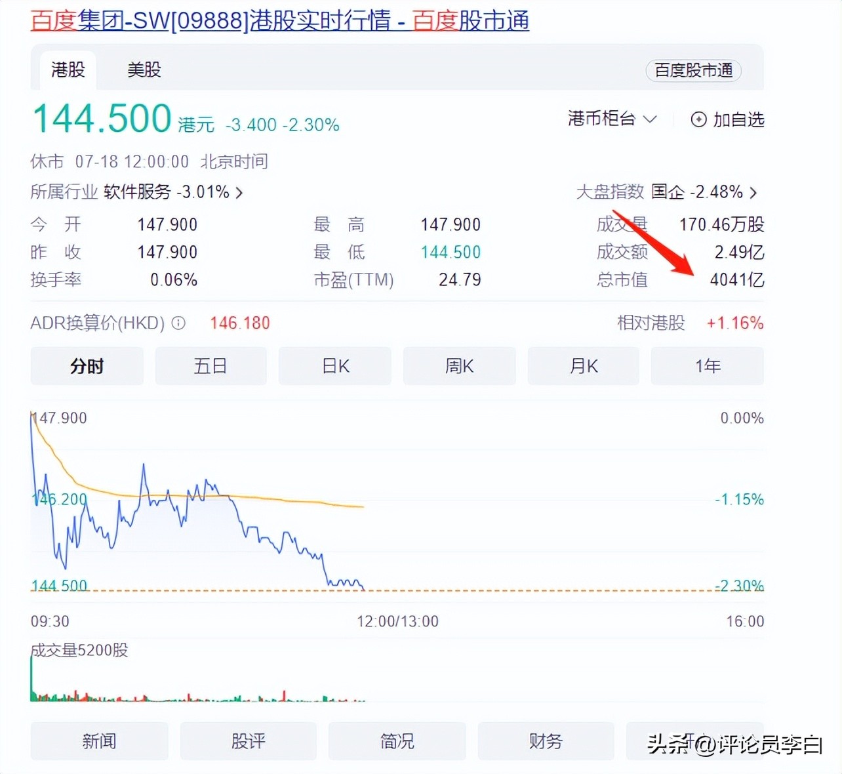Open the 港币柜台 currency dropdown
The image size is (842, 774).
(612, 119)
